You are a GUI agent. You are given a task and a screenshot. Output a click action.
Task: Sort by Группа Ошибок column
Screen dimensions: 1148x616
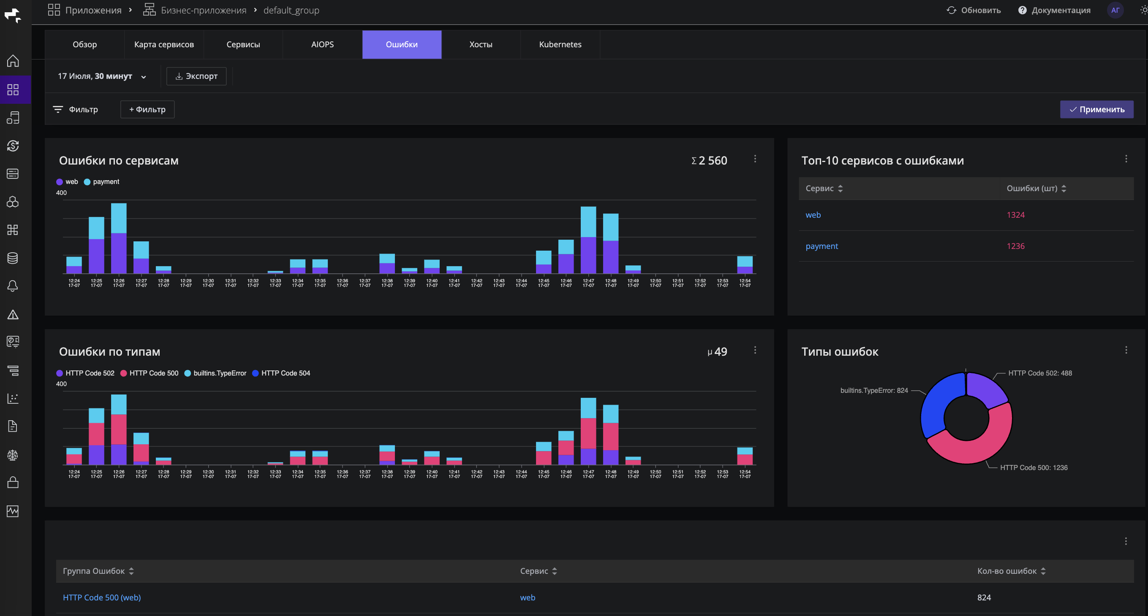click(98, 571)
